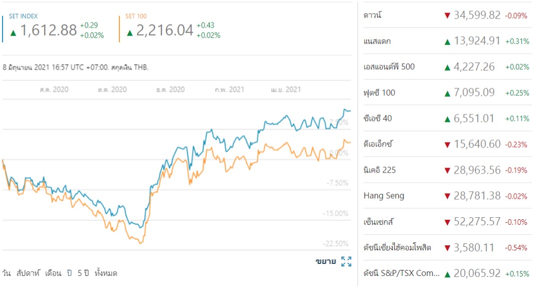Screen dimensions: 538x286
Task: Select the วัน (day) time range
Action: click(x=7, y=273)
